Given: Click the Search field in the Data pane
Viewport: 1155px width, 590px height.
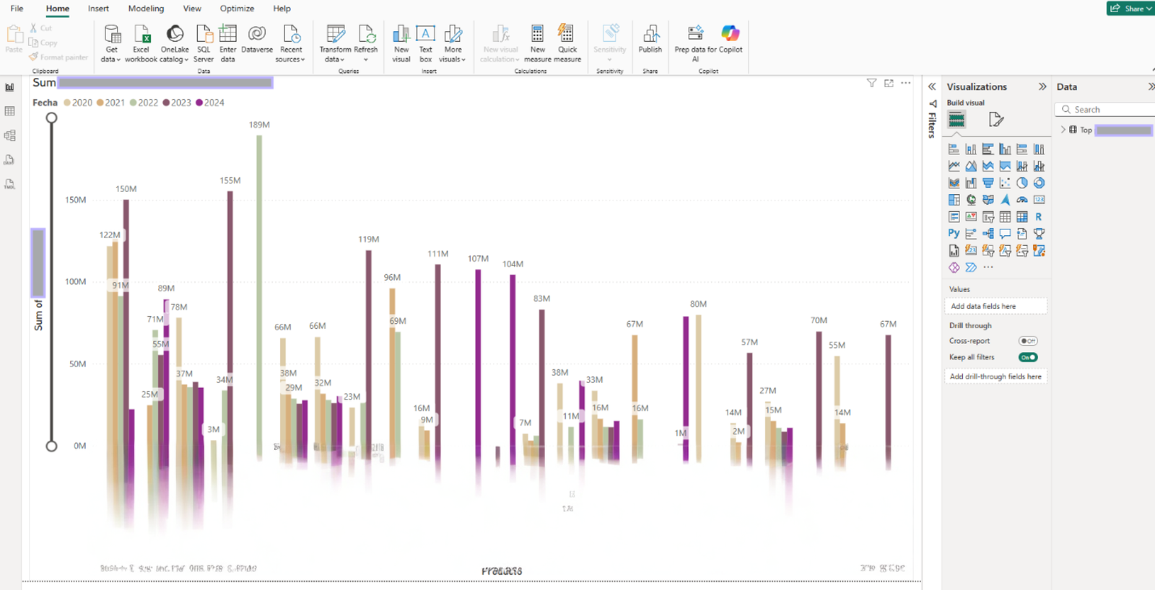Looking at the screenshot, I should (x=1108, y=110).
